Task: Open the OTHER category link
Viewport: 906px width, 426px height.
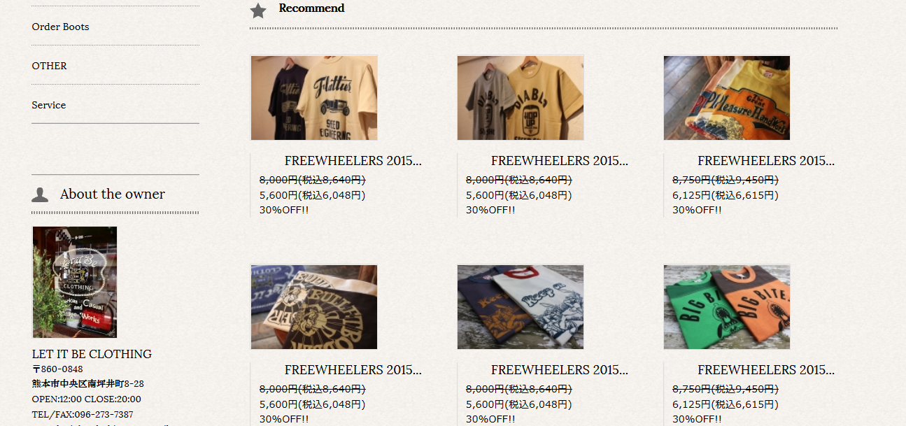Action: pyautogui.click(x=49, y=66)
